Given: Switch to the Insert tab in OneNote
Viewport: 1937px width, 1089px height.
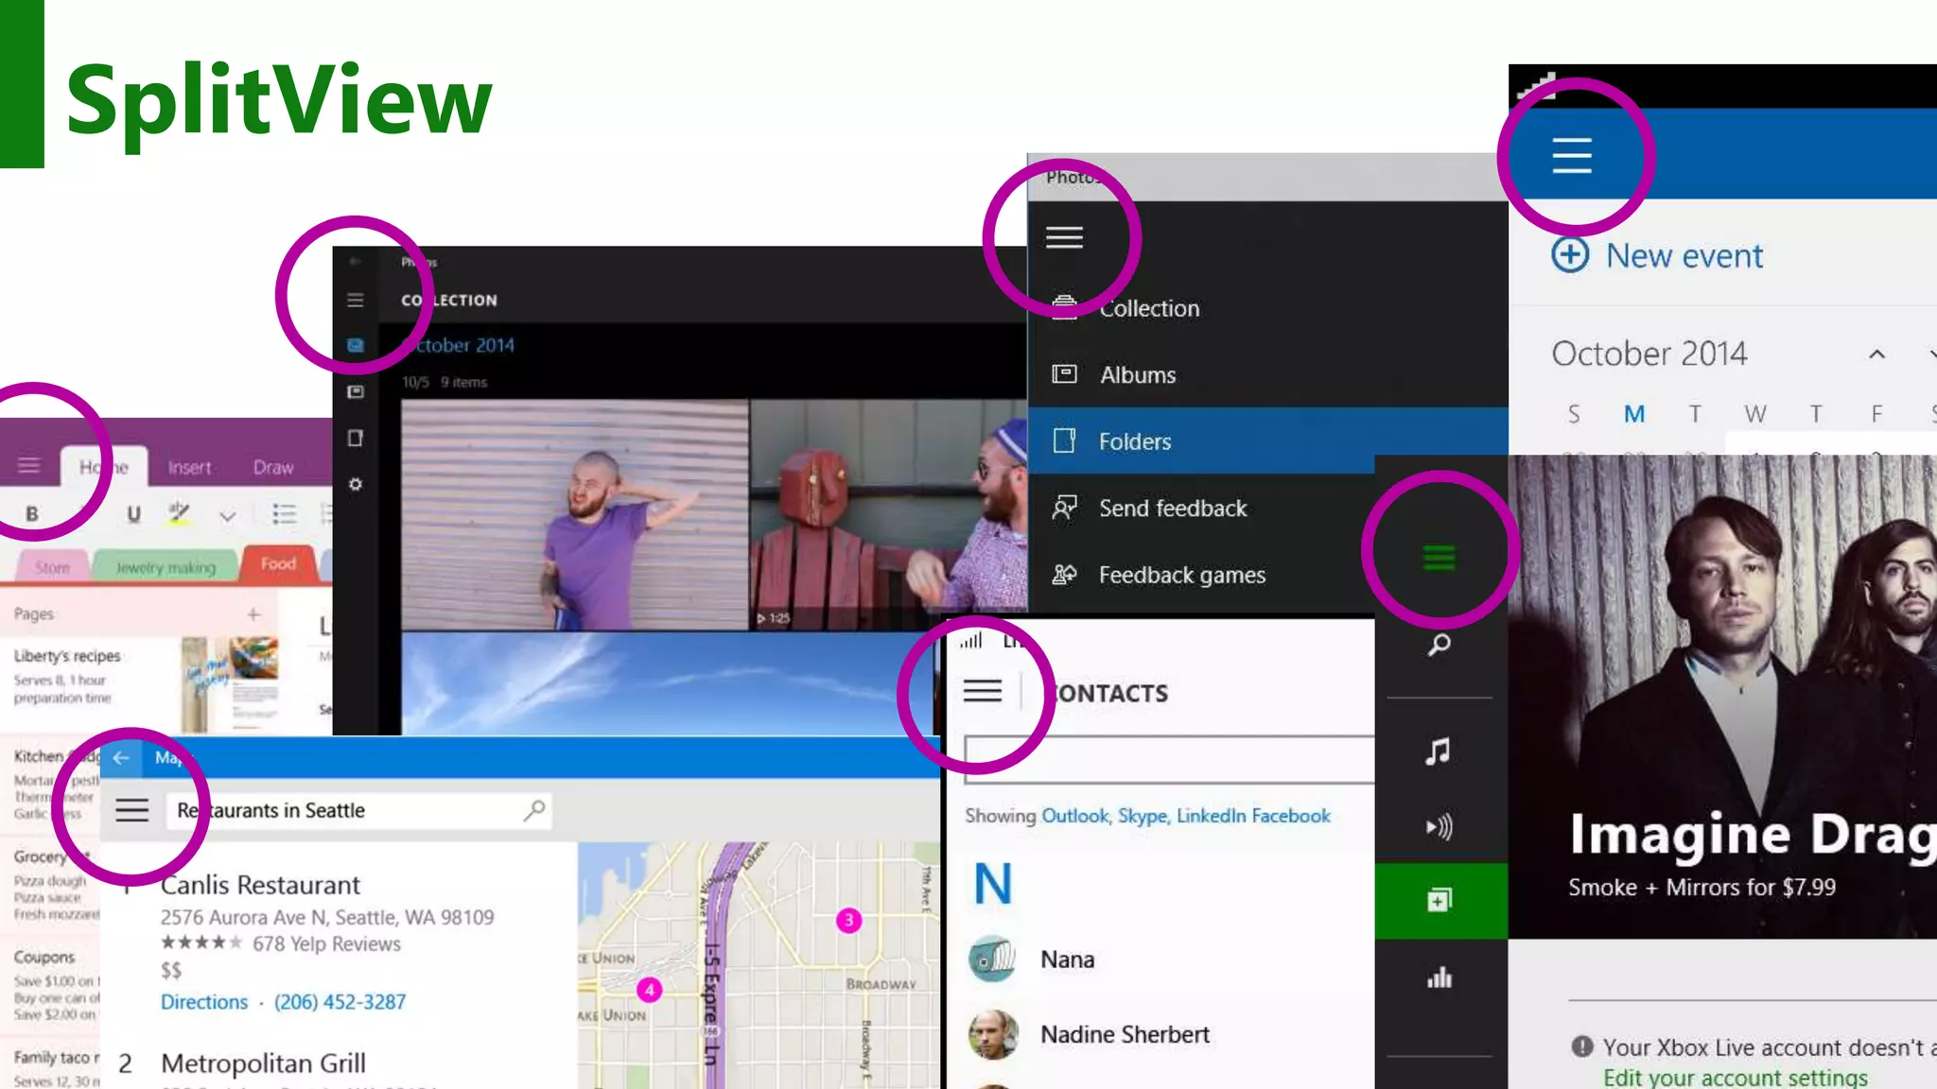Looking at the screenshot, I should [x=189, y=467].
